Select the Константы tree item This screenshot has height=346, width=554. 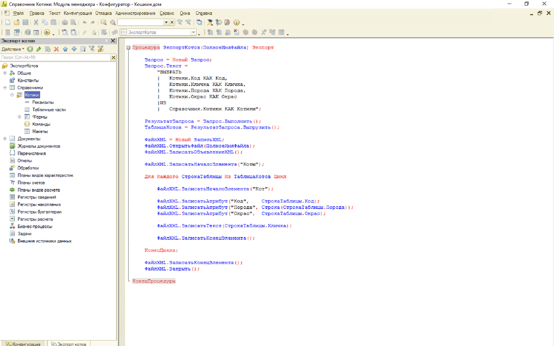(28, 80)
